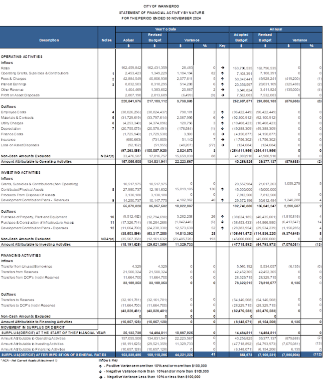The image size is (323, 380).
Task: Select the Key column header
Action: pyautogui.click(x=222, y=45)
